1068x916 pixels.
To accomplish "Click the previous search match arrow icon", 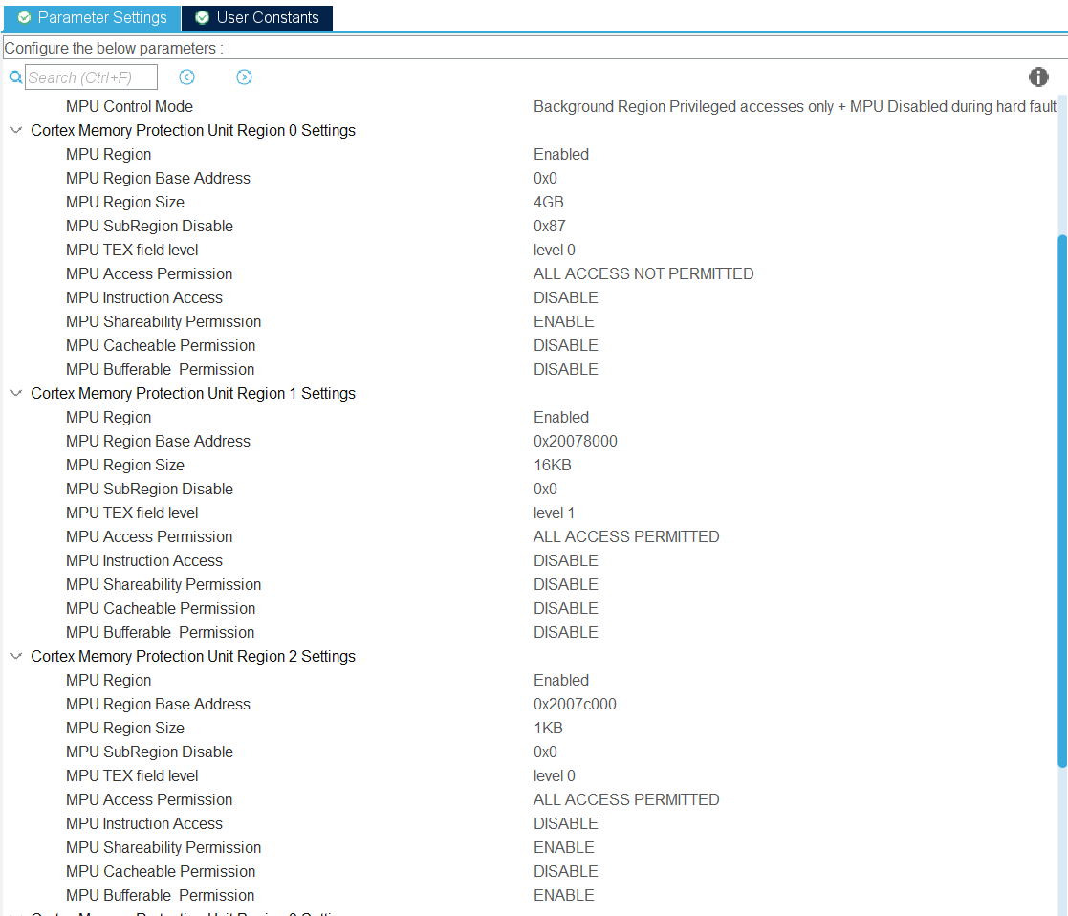I will (186, 76).
